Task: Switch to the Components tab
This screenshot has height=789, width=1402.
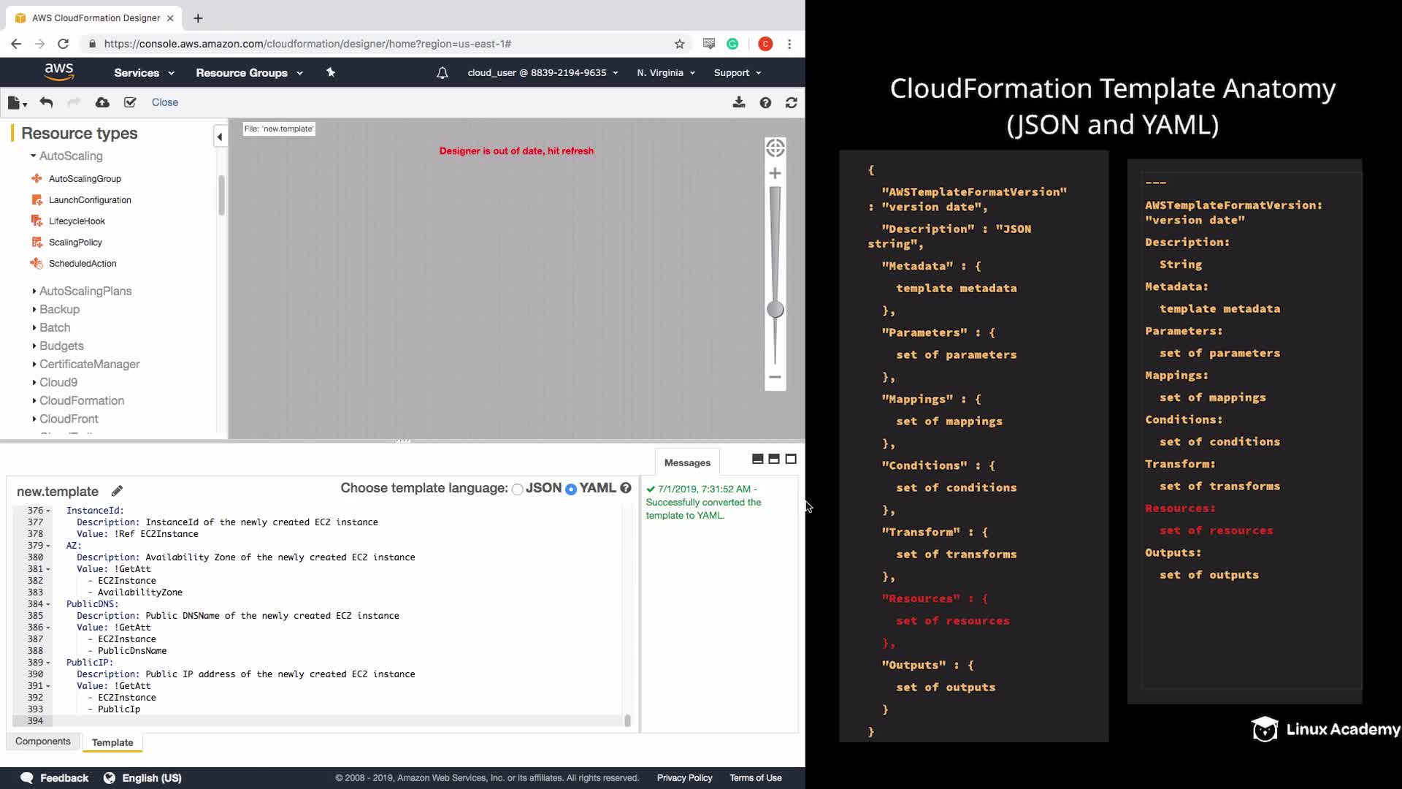Action: coord(42,741)
